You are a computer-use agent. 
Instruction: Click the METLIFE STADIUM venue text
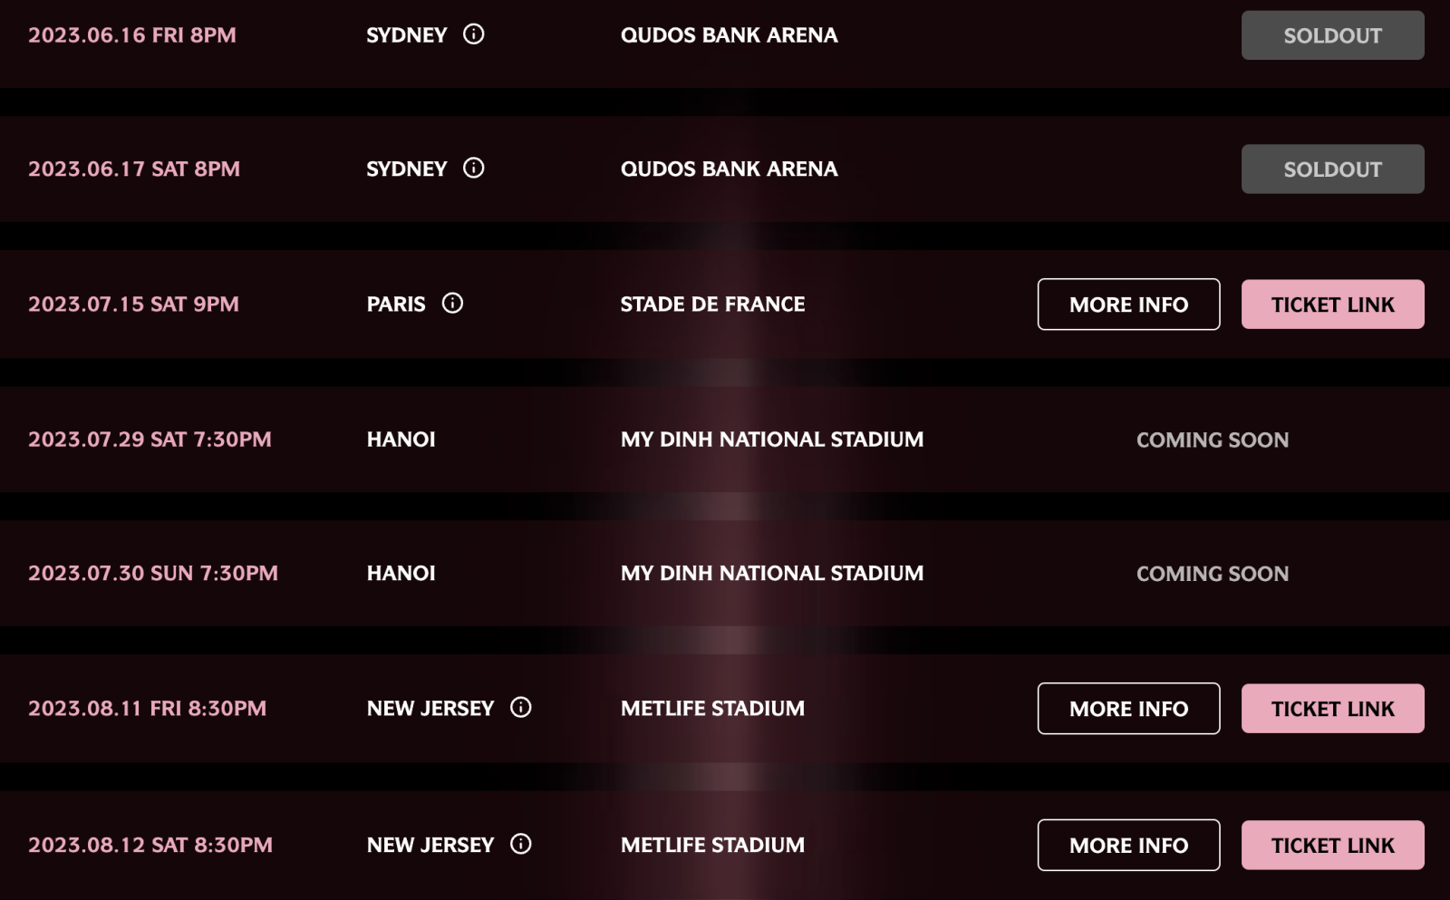point(712,708)
